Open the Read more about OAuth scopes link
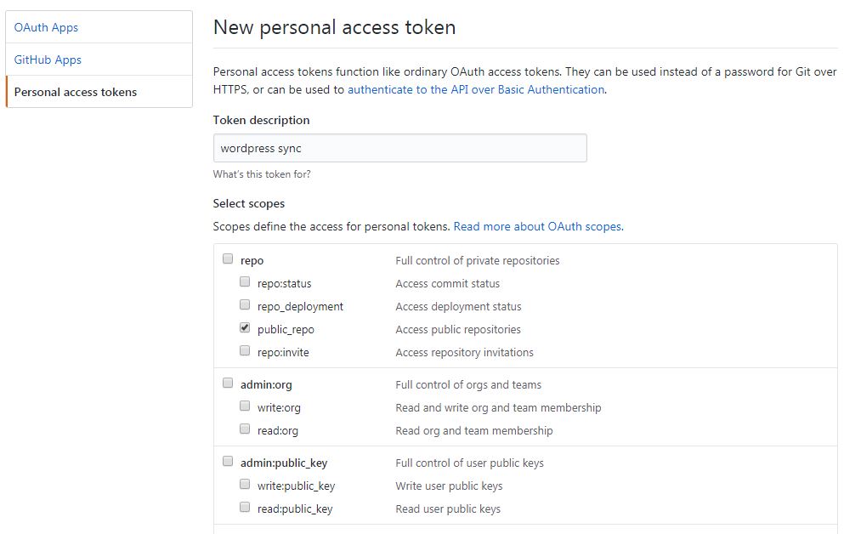This screenshot has height=534, width=861. pos(539,226)
